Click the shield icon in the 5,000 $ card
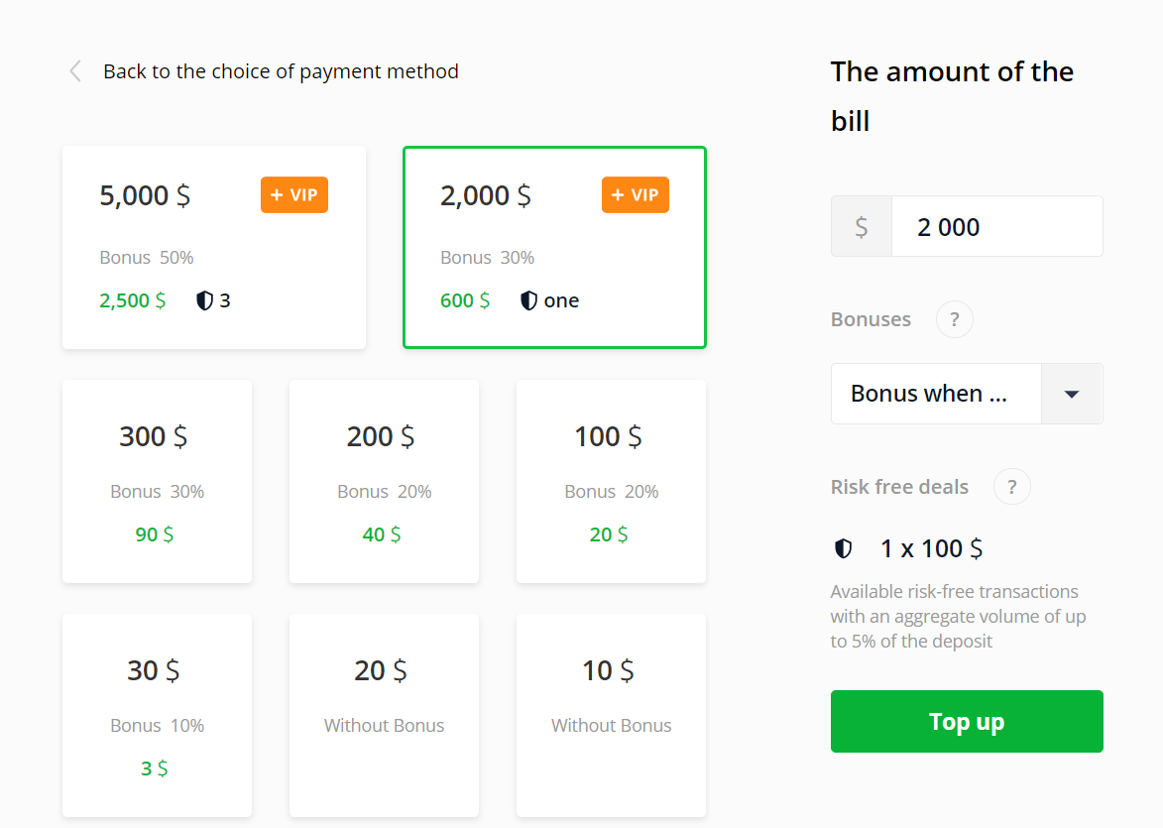This screenshot has height=828, width=1163. point(205,300)
